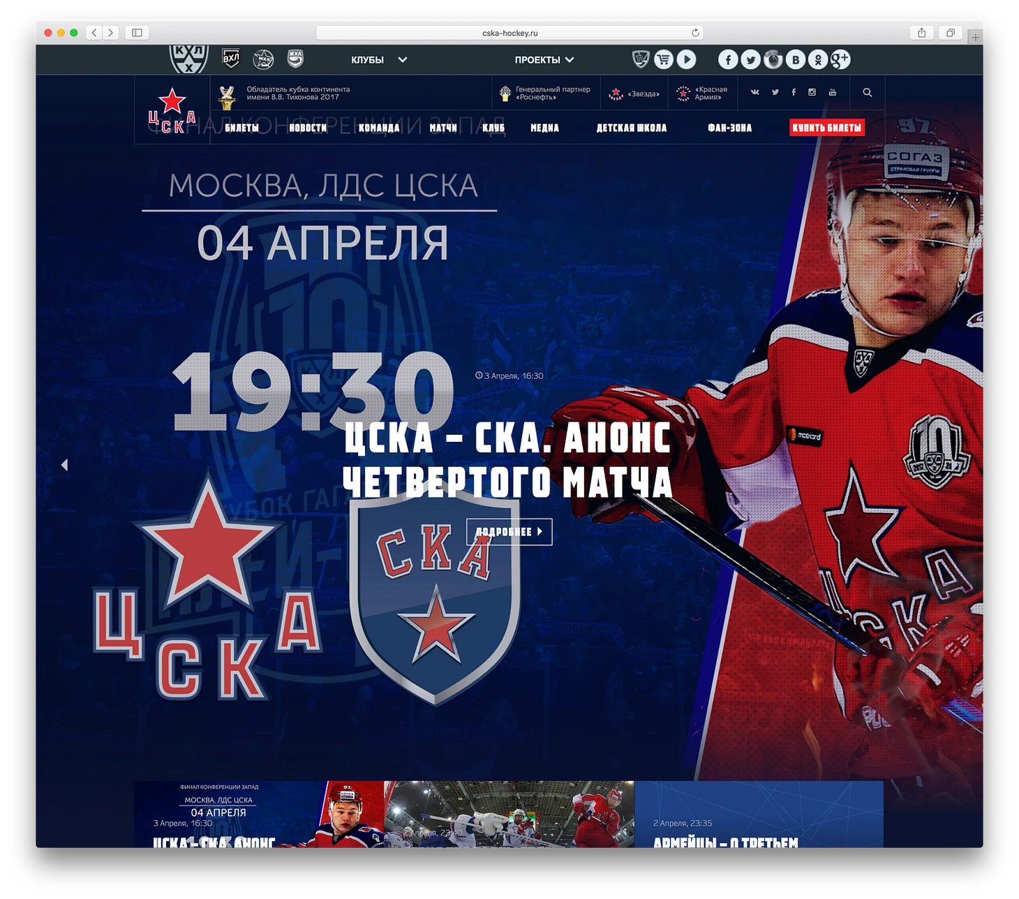This screenshot has height=899, width=1019.
Task: Open the KHL league logo link
Action: click(x=188, y=59)
